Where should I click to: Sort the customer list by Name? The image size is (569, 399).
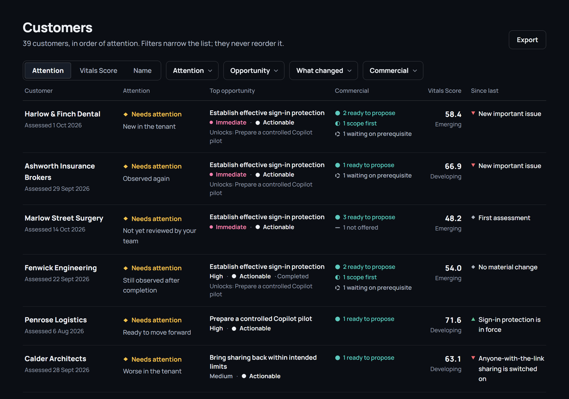click(142, 70)
